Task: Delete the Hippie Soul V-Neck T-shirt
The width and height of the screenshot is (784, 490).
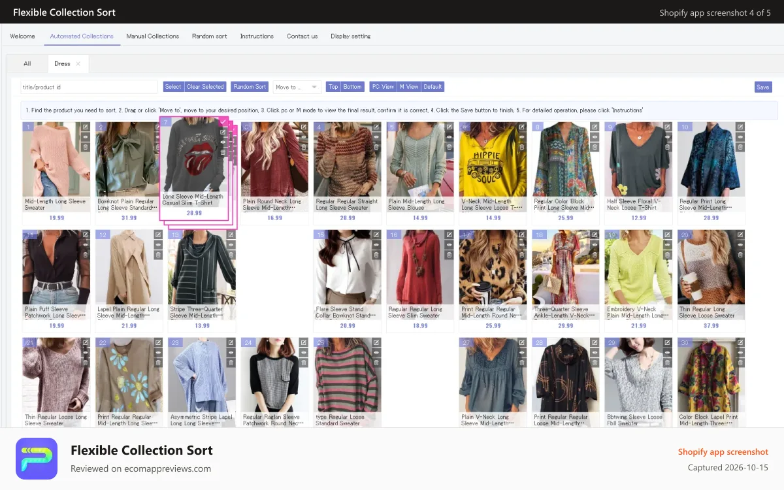Action: [522, 148]
